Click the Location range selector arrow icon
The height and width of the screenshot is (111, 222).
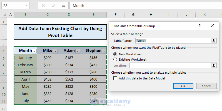click(213, 66)
